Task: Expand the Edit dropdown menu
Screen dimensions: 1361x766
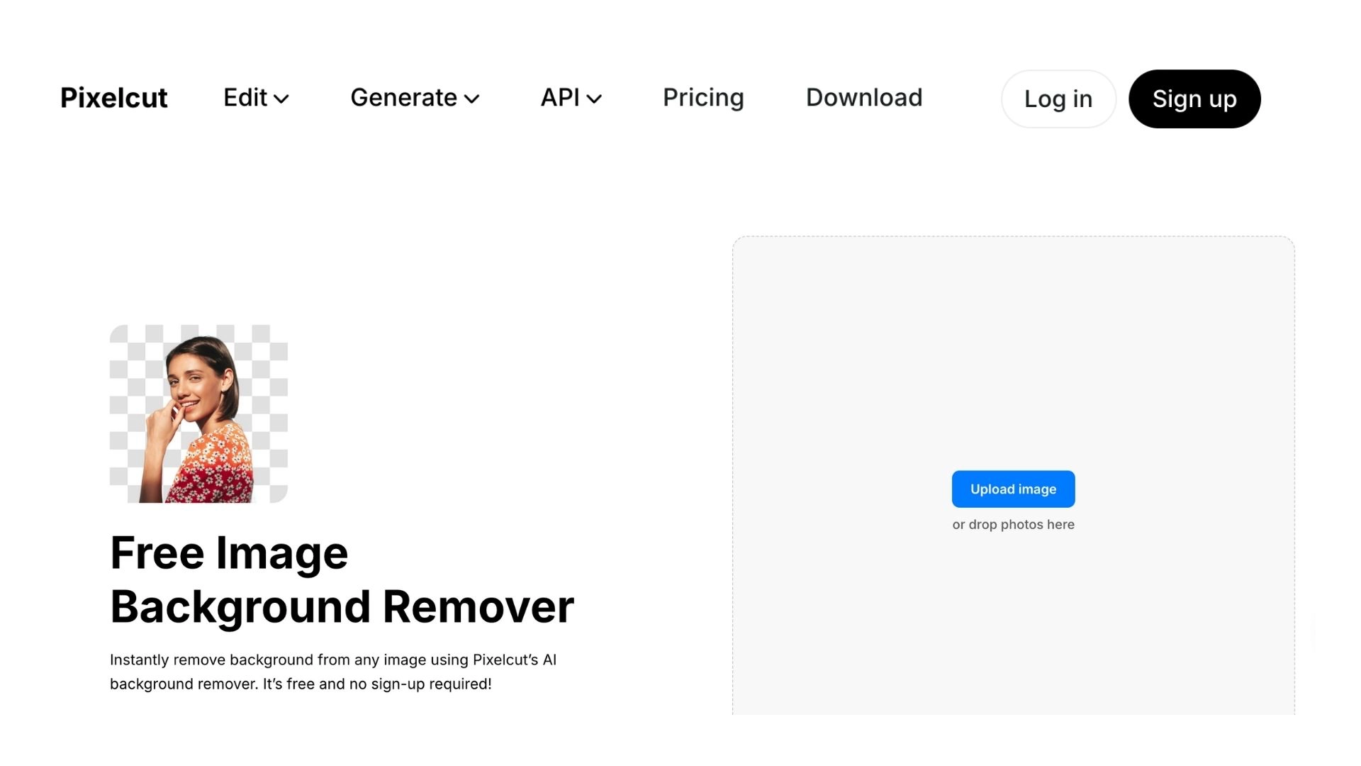Action: (x=256, y=98)
